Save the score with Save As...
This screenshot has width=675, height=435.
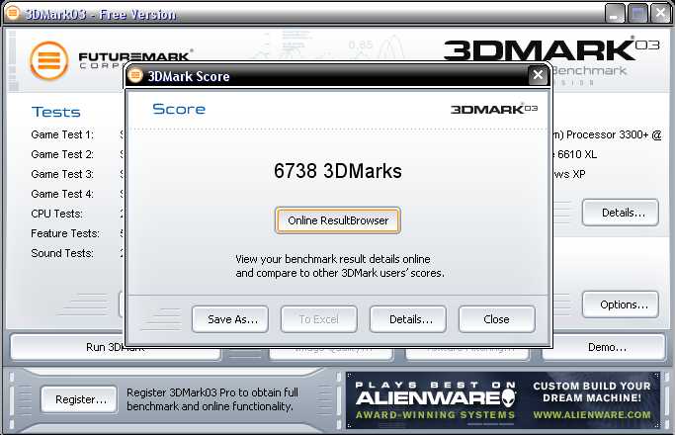[230, 319]
